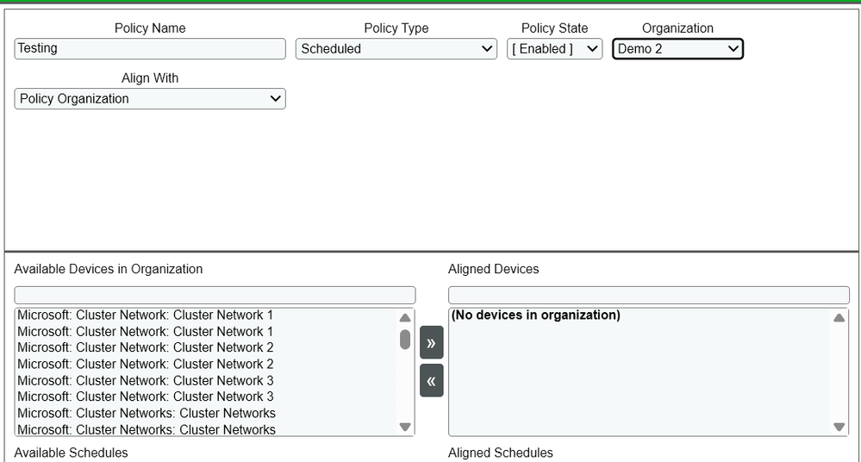861x462 pixels.
Task: Click the Available Devices filter field
Action: click(215, 296)
